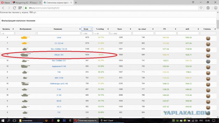
Task: Open Speed Dial grid icon
Action: click(20, 8)
